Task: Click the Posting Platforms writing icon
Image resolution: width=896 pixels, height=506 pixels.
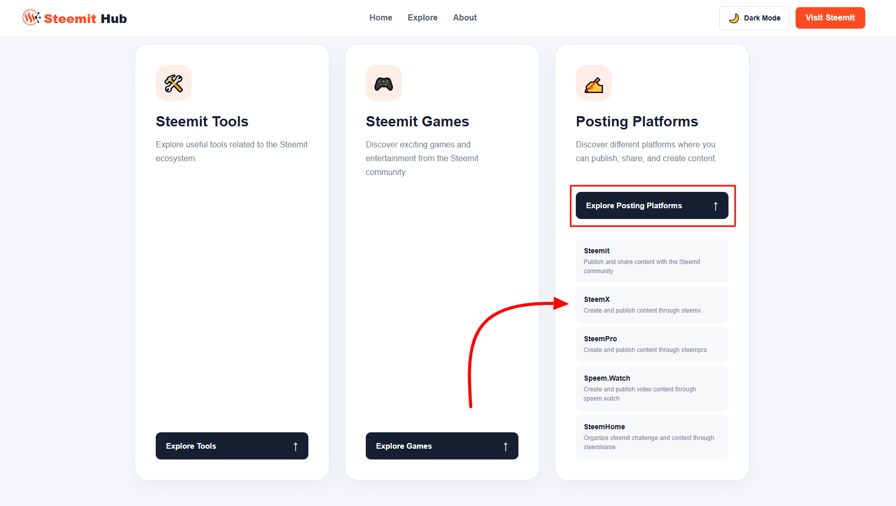Action: 594,83
